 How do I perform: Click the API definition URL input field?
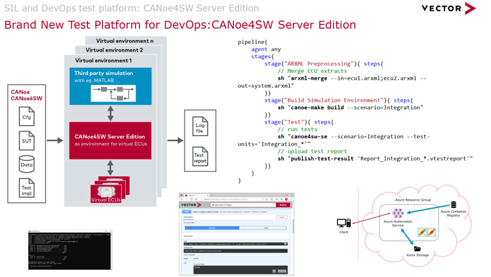243,205
